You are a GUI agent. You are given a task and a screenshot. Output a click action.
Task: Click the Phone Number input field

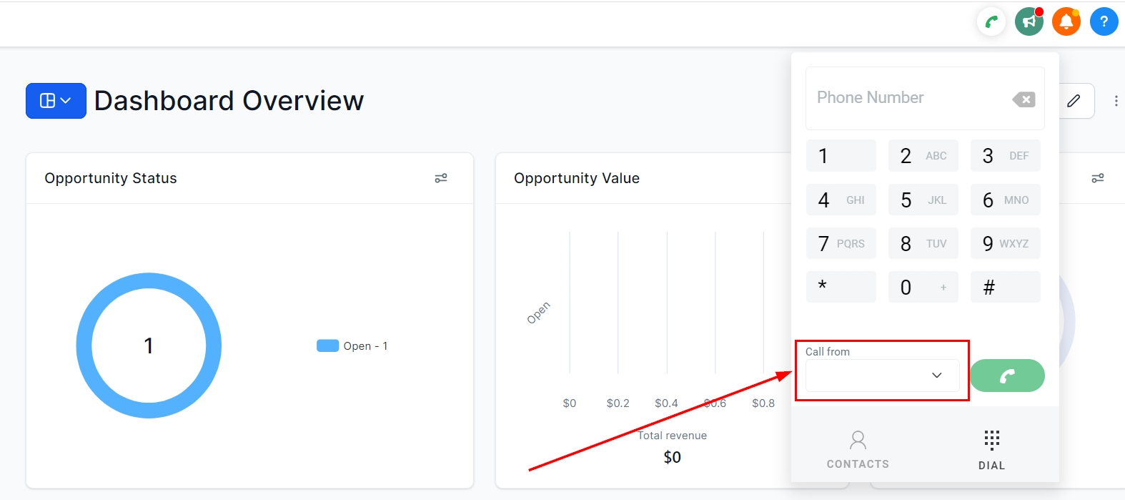(x=908, y=98)
